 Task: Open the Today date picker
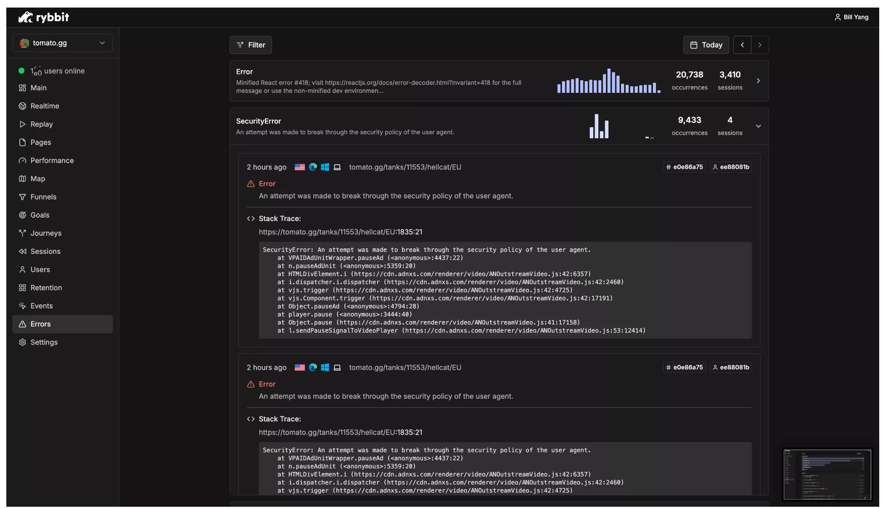point(706,45)
